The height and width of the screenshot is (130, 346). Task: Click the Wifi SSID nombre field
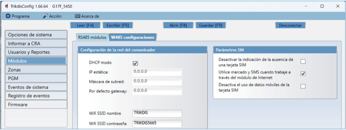[x=157, y=114]
